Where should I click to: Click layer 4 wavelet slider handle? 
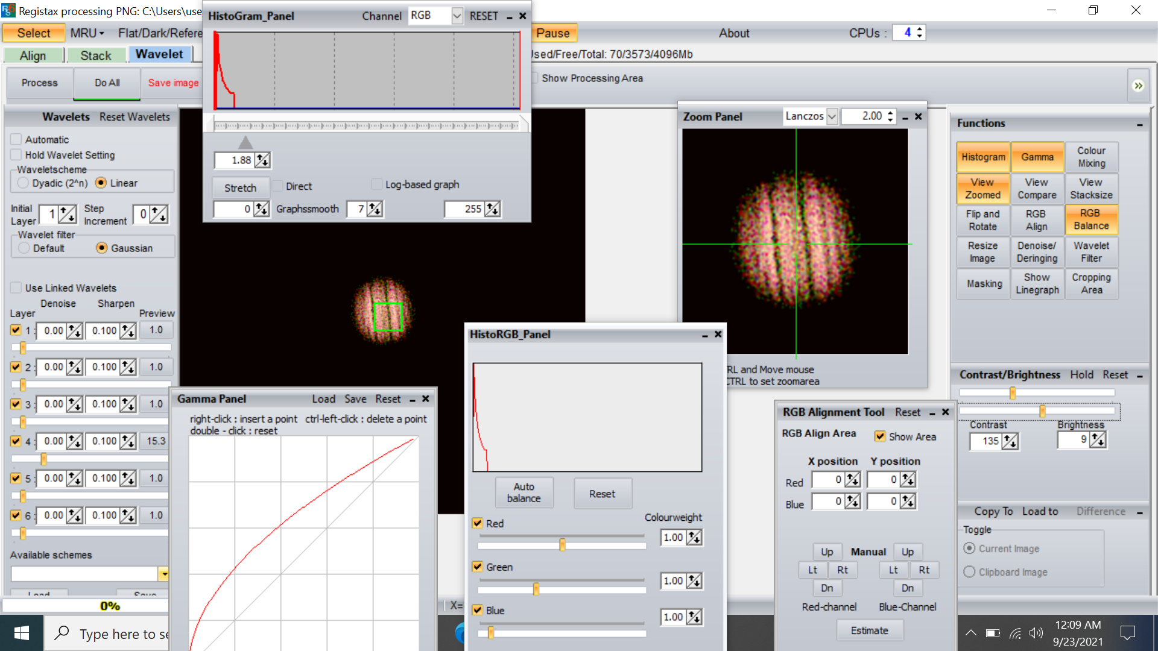(43, 459)
